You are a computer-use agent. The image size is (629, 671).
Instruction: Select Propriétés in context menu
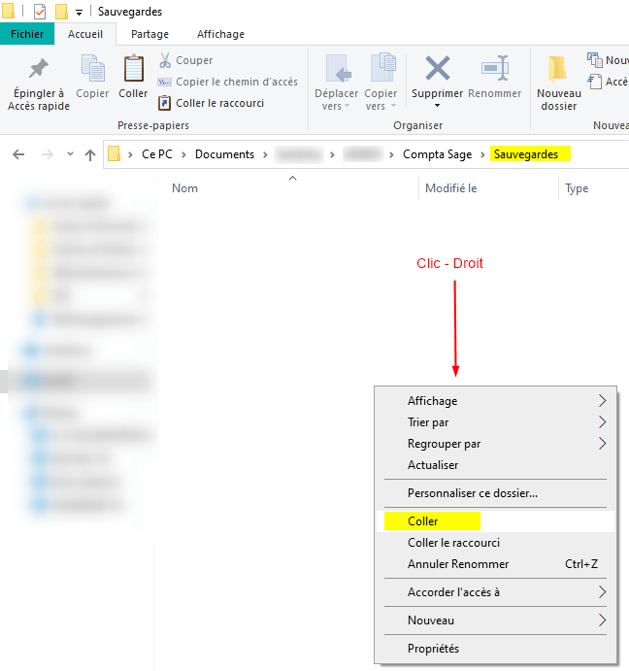tap(433, 649)
